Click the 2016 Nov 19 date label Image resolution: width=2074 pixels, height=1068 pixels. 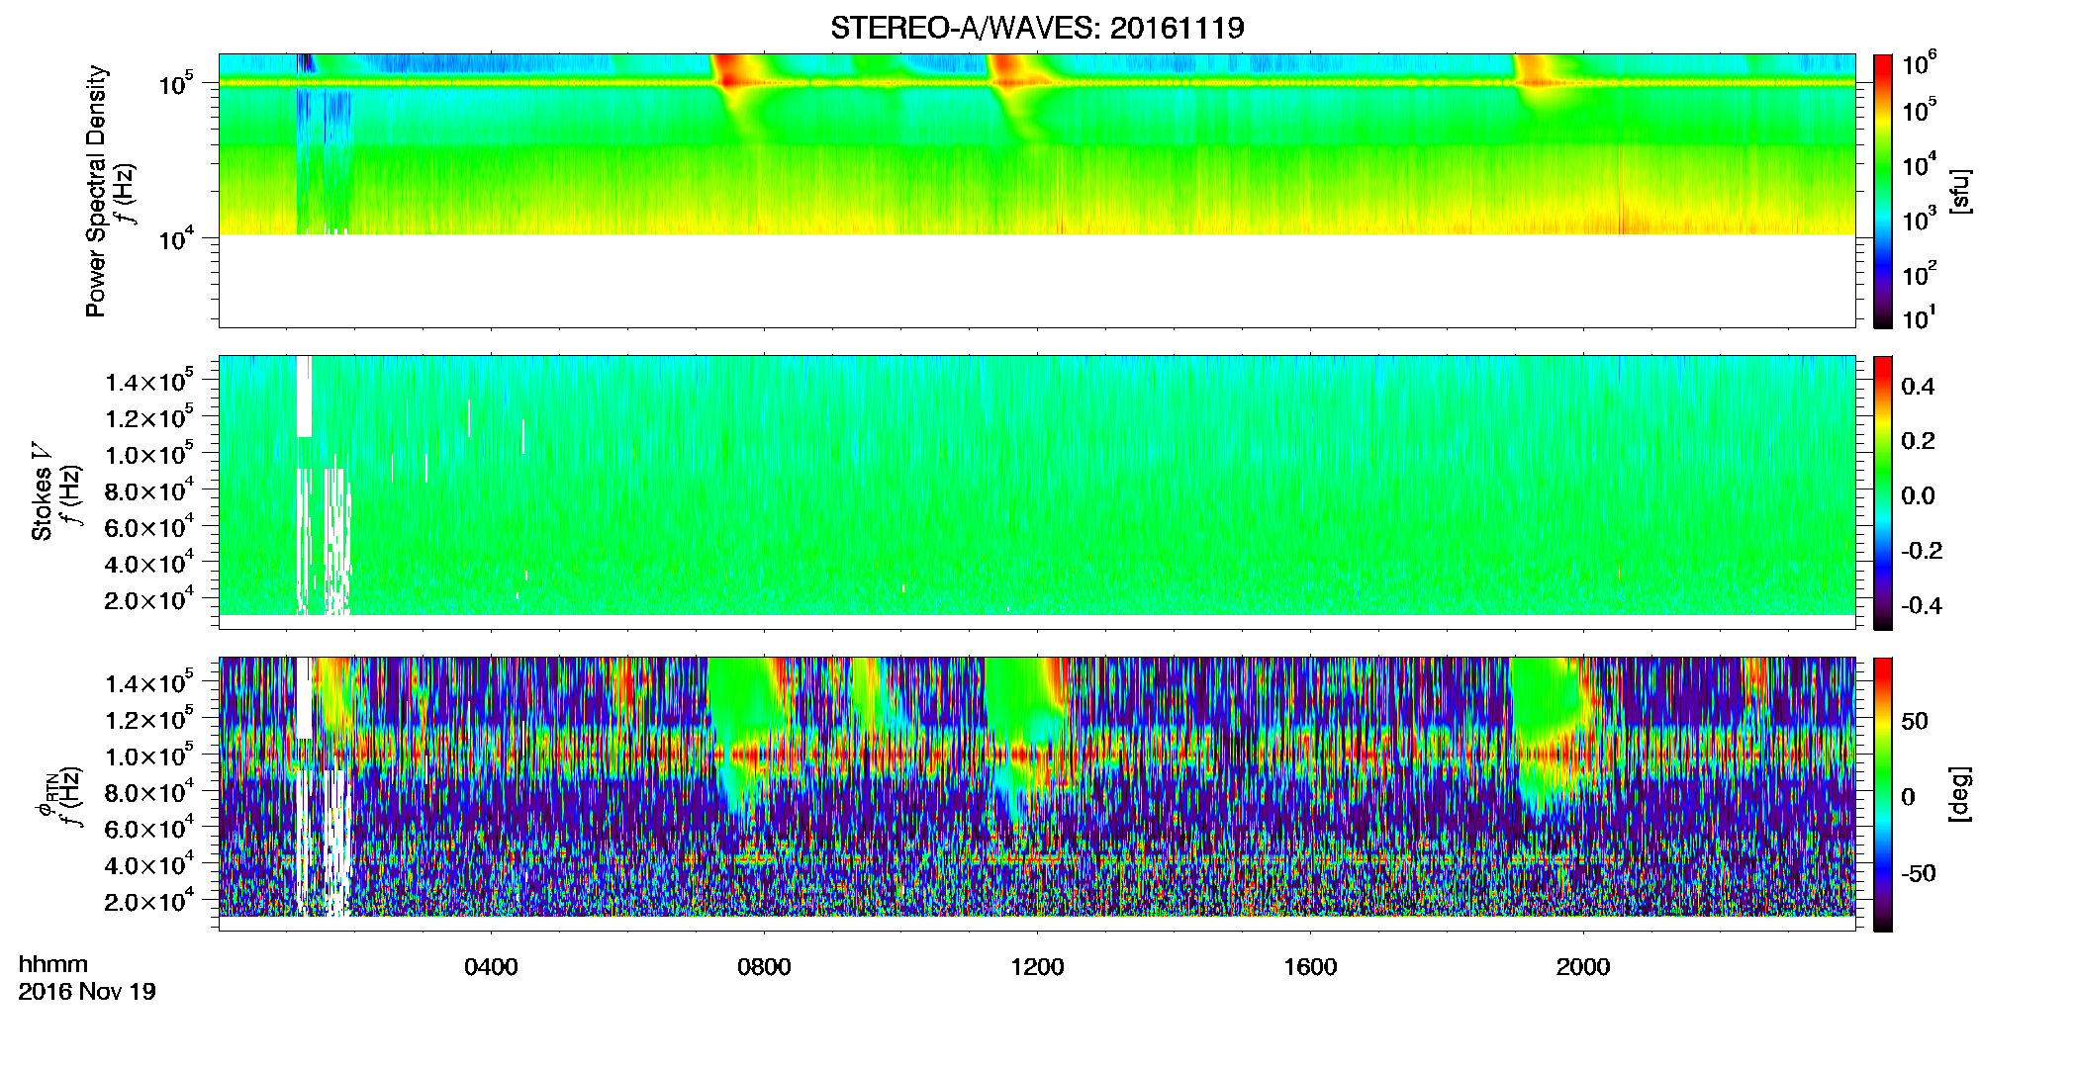87,992
